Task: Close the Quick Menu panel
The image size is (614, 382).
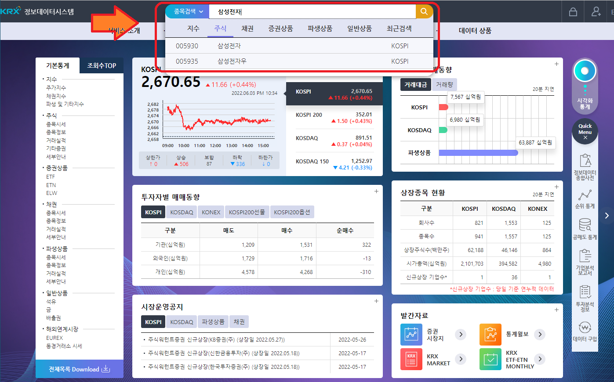Action: point(585,138)
